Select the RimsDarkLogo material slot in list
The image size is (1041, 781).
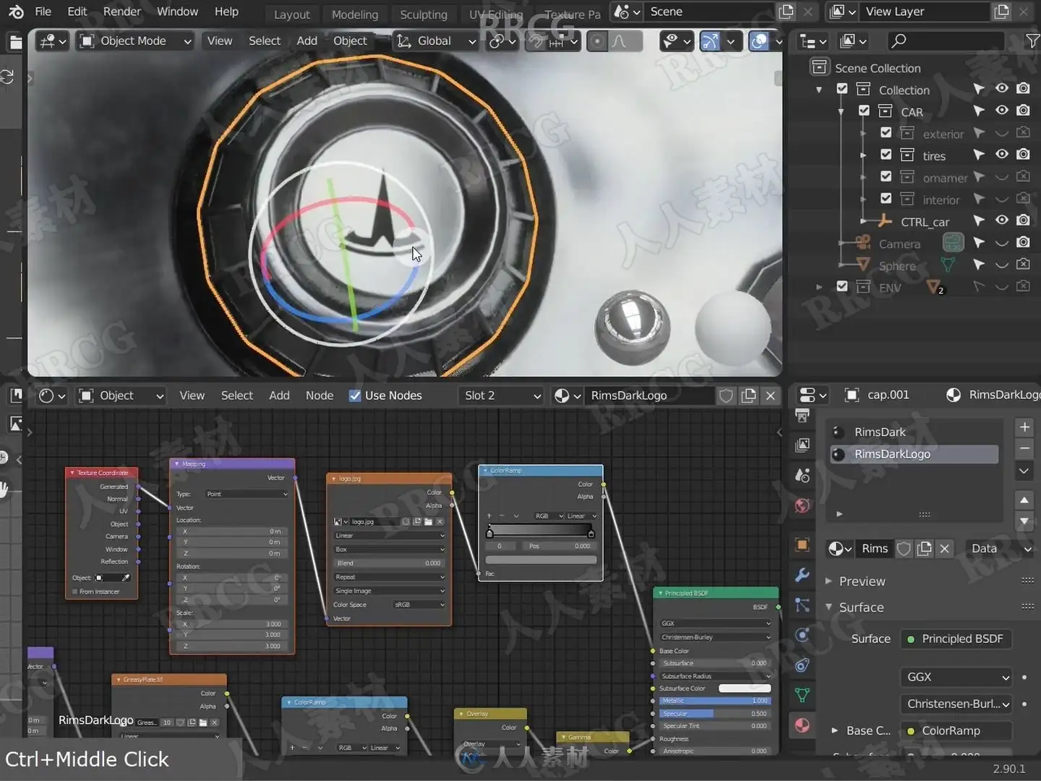(x=914, y=454)
